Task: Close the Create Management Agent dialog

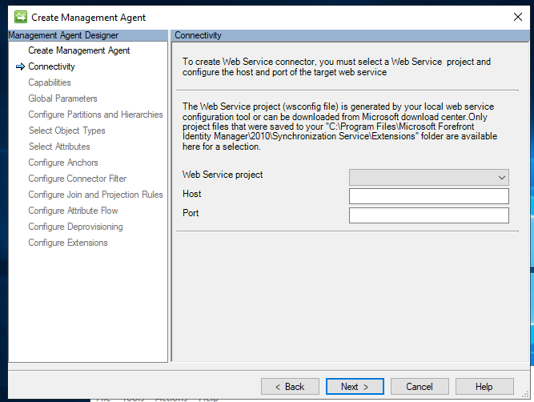Action: pos(518,17)
